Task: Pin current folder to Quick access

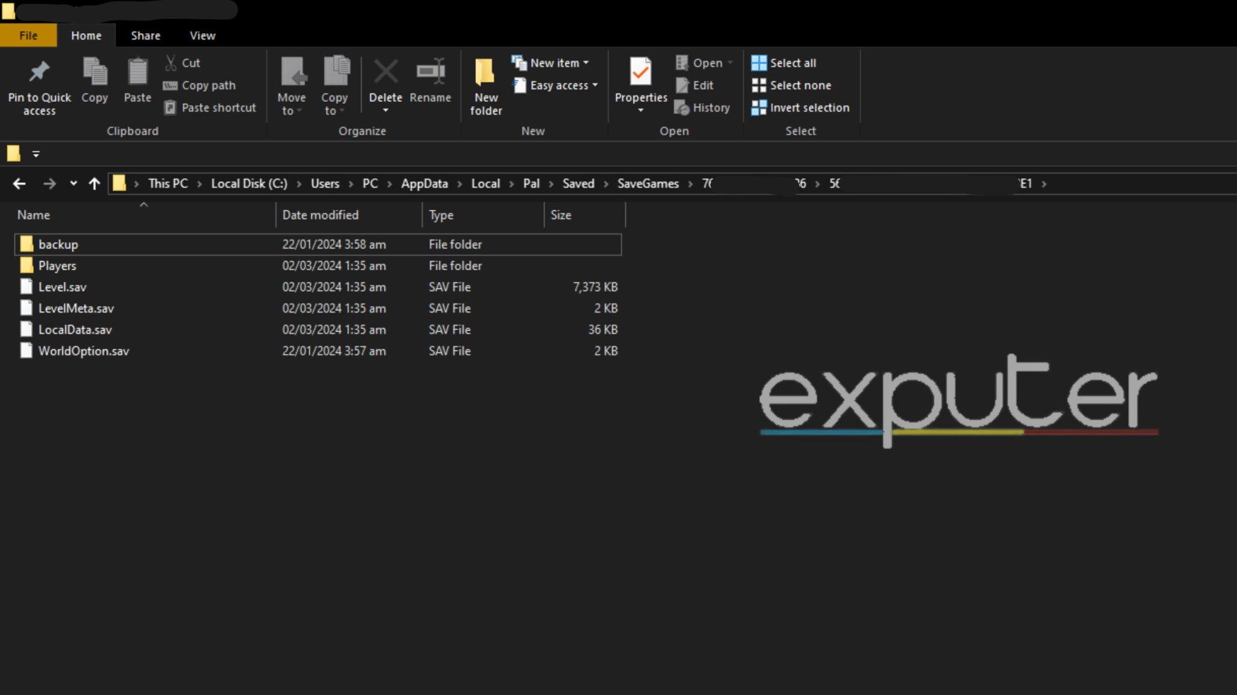Action: (39, 84)
